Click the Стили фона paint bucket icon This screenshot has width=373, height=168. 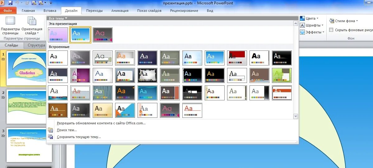coord(332,21)
